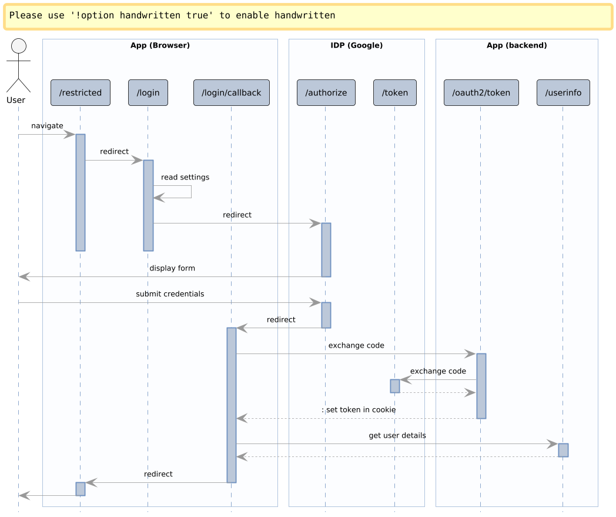Click the 'read settings' message label

point(185,177)
